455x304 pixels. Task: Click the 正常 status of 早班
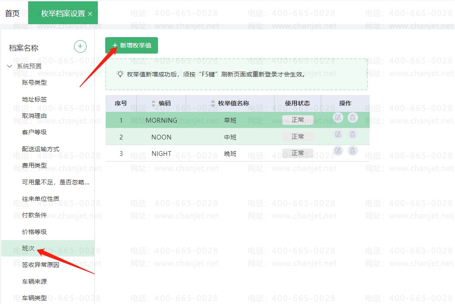point(298,120)
